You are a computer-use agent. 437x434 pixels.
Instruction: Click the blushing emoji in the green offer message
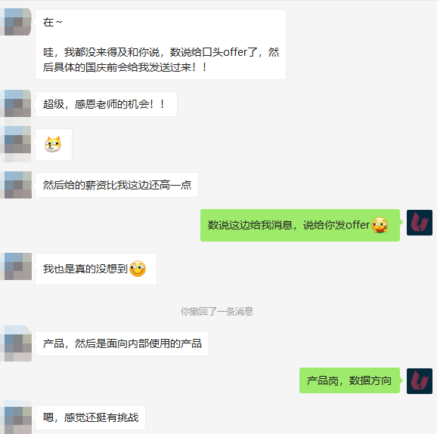coord(380,225)
